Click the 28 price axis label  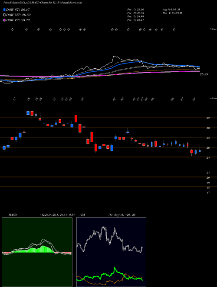208,138
